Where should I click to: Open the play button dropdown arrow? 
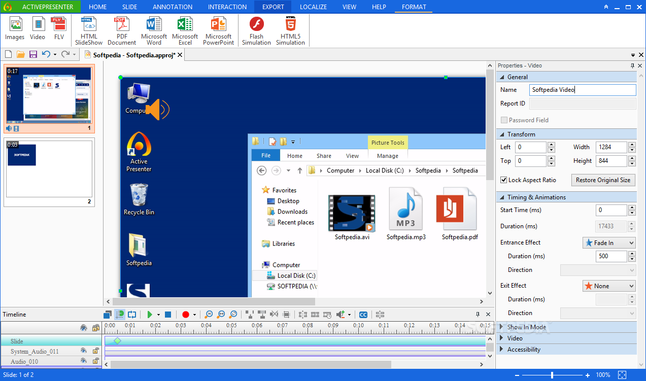point(158,315)
